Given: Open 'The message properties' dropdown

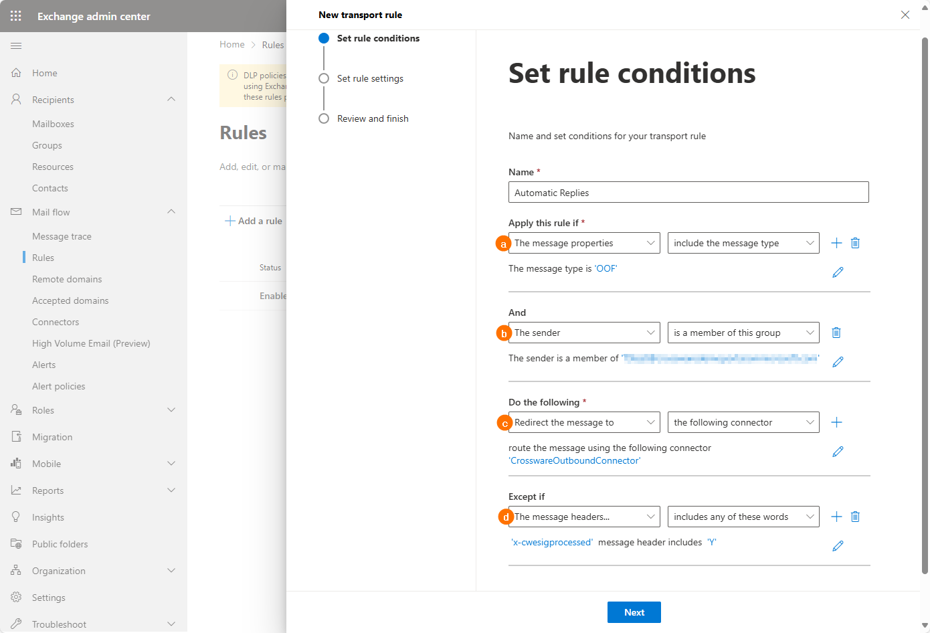Looking at the screenshot, I should pyautogui.click(x=584, y=243).
